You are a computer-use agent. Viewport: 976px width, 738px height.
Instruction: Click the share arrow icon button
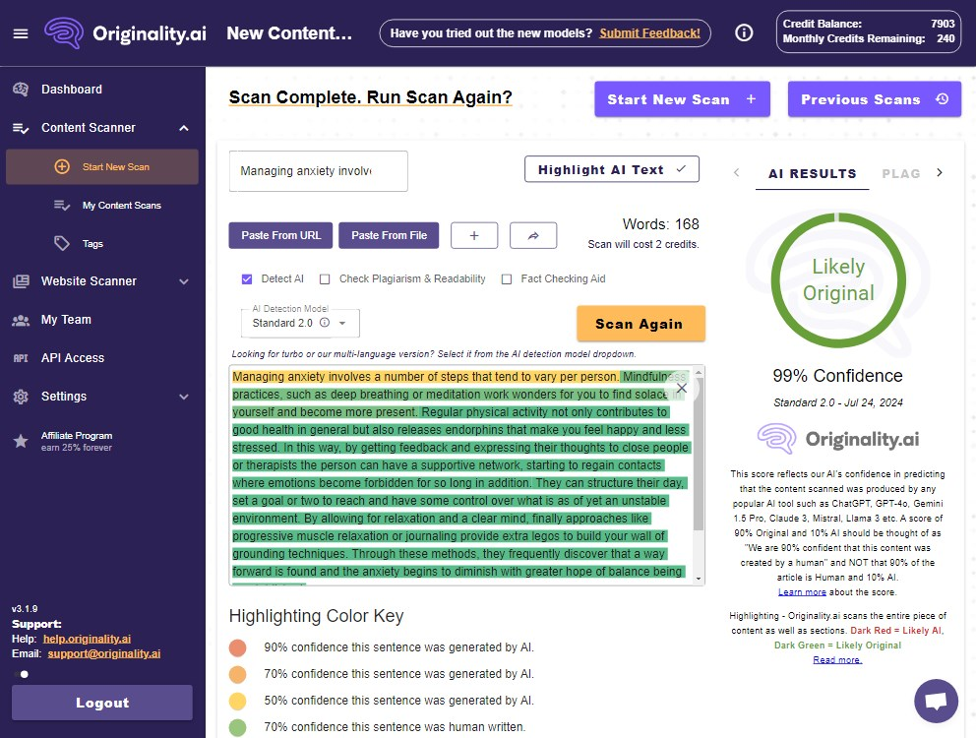point(533,235)
